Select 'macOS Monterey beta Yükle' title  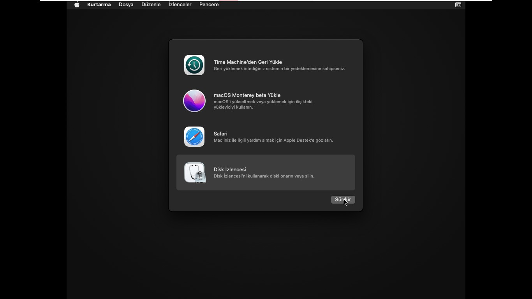click(247, 95)
